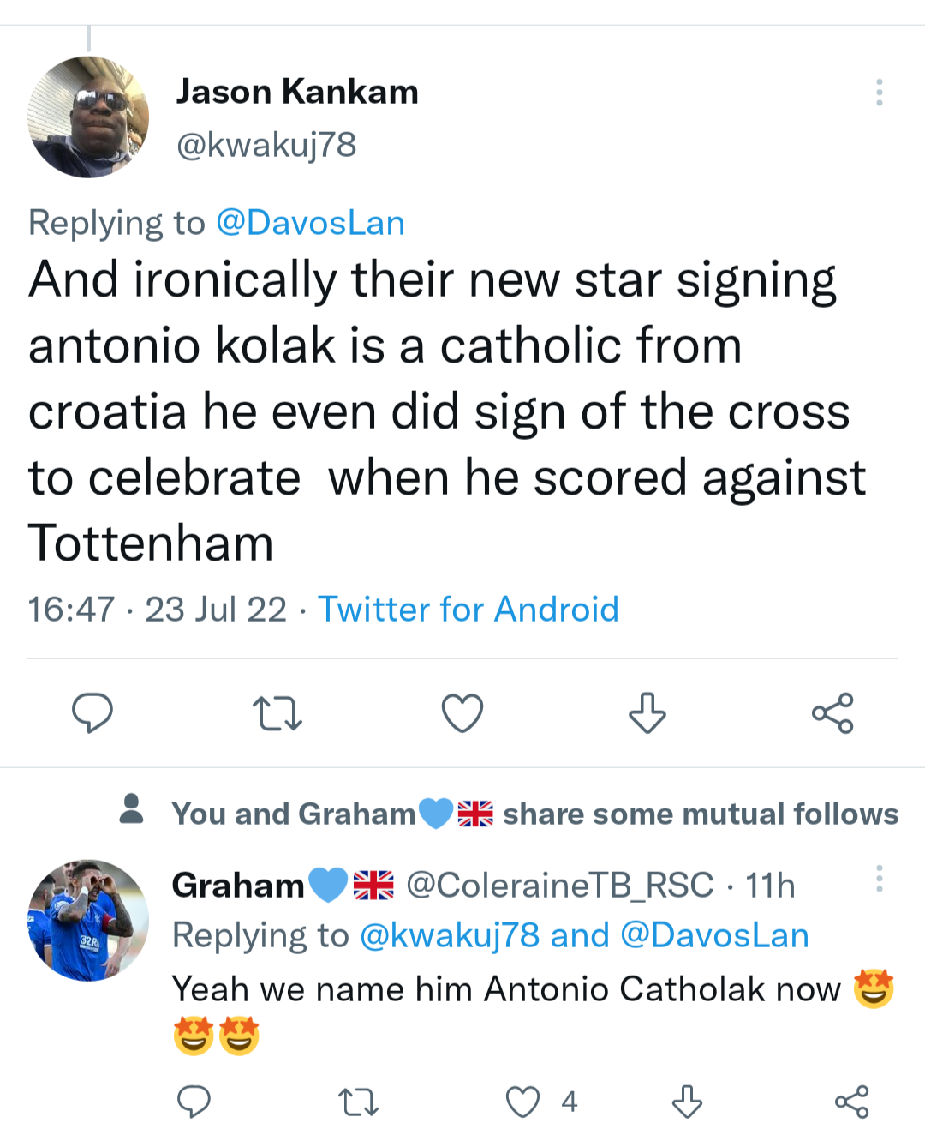Open more options for Jason Kankam's tweet
925x1141 pixels.
pyautogui.click(x=879, y=93)
